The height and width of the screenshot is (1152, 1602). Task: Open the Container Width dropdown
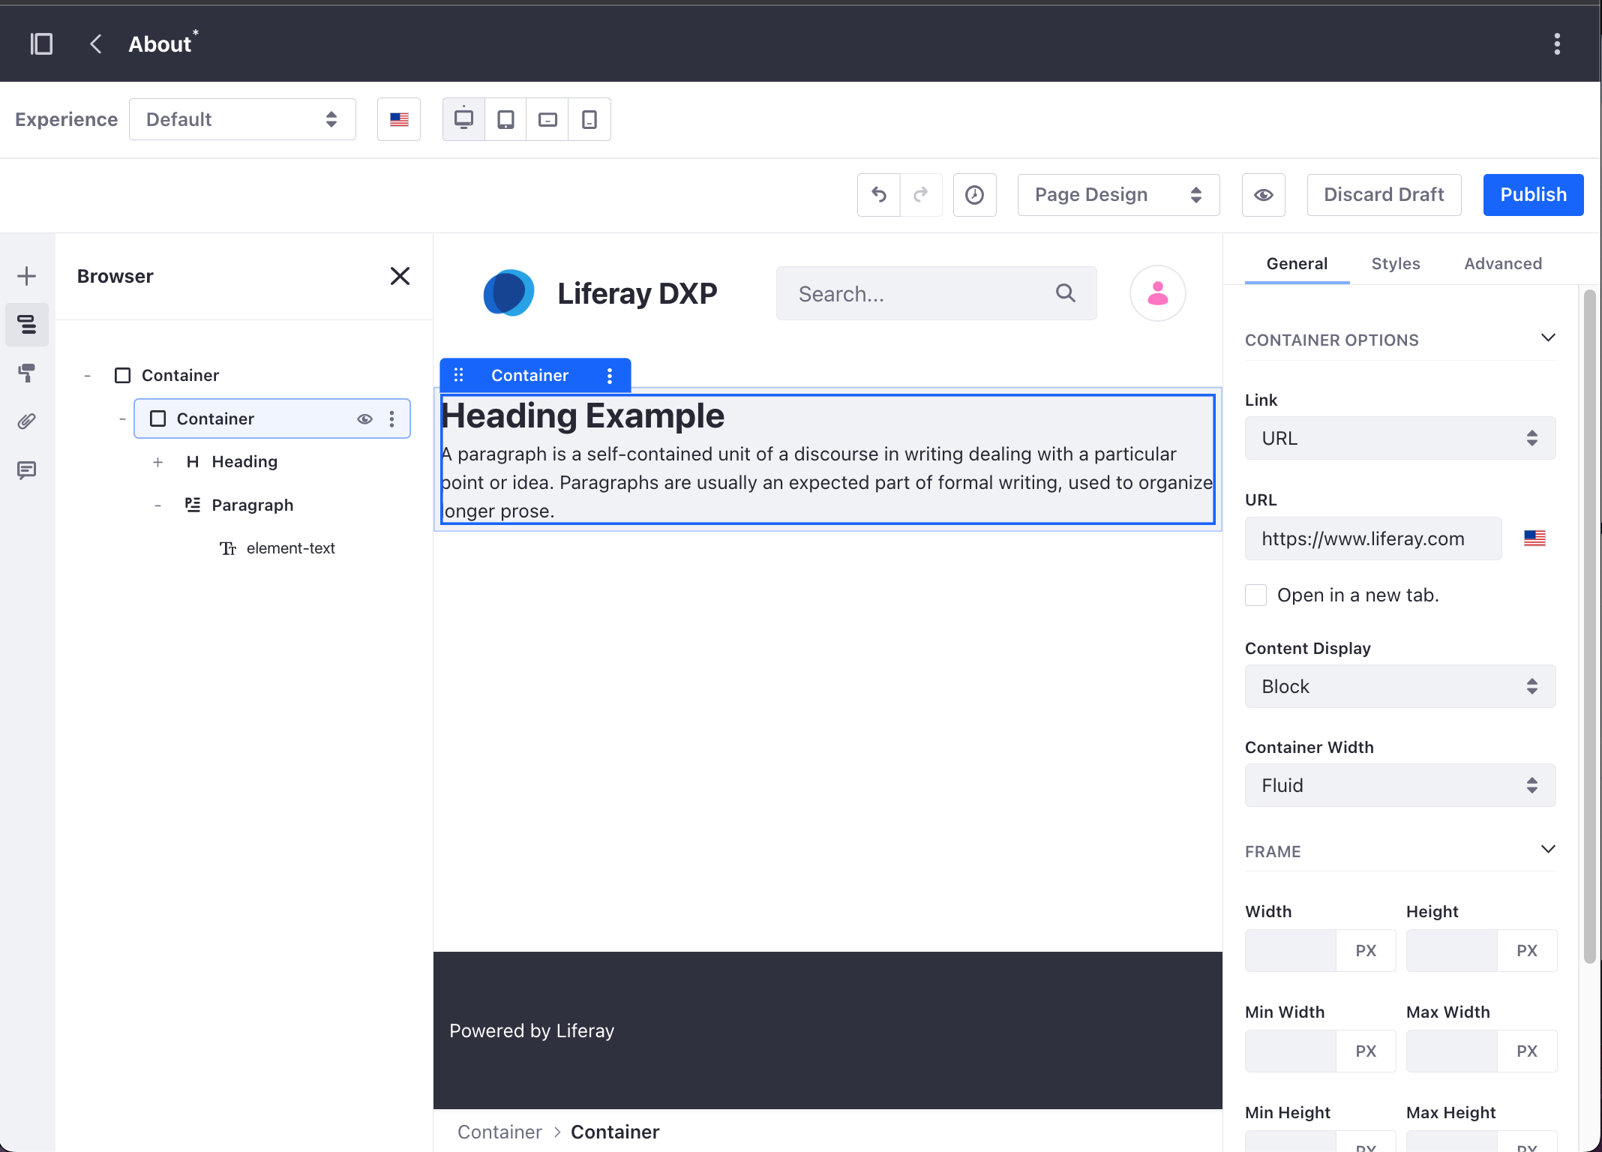click(x=1399, y=785)
